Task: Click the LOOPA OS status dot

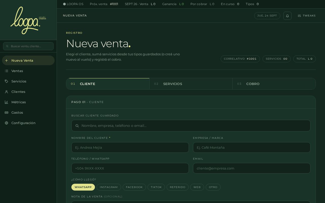Action: 64,4
